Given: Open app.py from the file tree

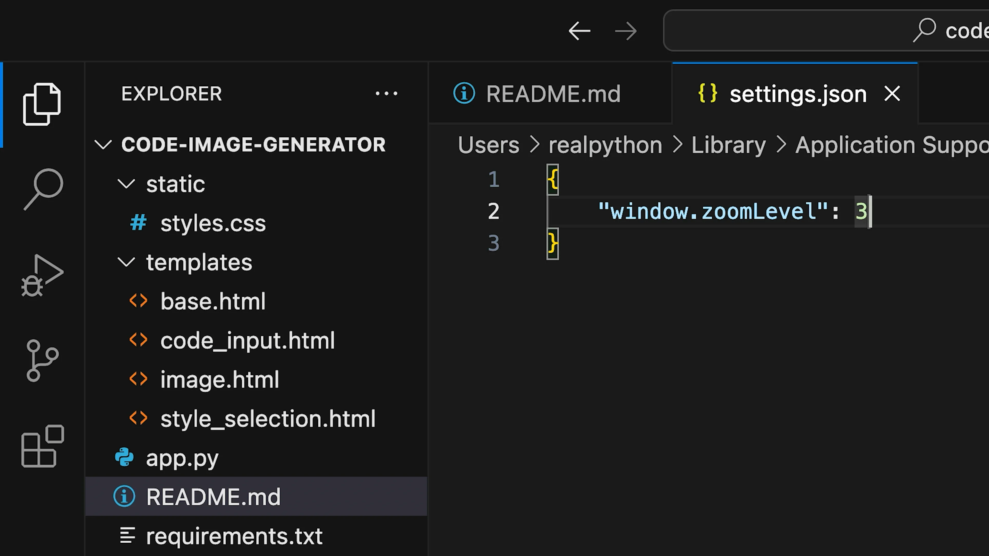Looking at the screenshot, I should (x=182, y=458).
